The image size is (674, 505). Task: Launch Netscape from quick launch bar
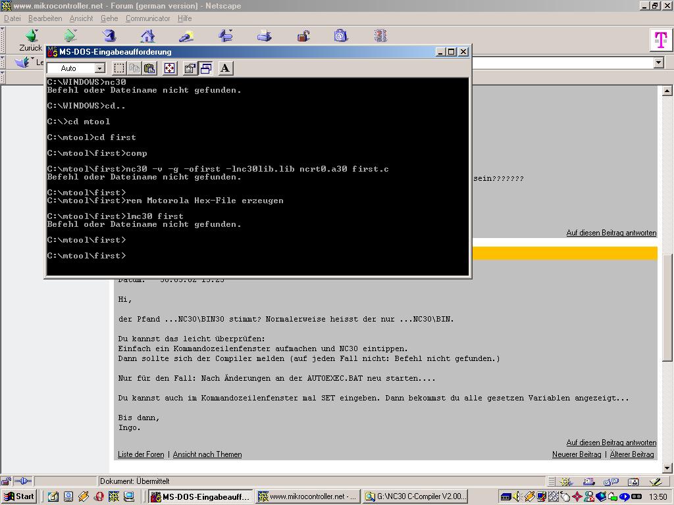coord(114,497)
